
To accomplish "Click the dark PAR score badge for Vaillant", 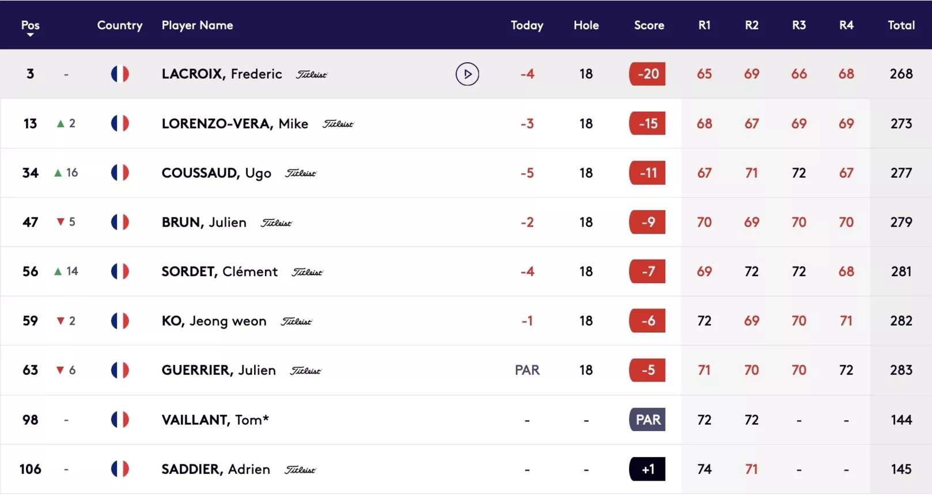I will 647,420.
